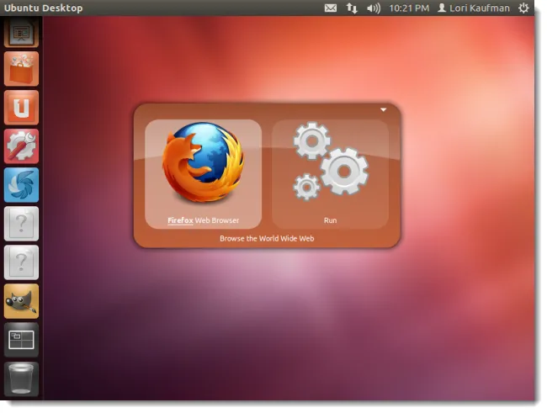This screenshot has height=413, width=547.
Task: Open the GIMP icon in launcher
Action: (x=21, y=301)
